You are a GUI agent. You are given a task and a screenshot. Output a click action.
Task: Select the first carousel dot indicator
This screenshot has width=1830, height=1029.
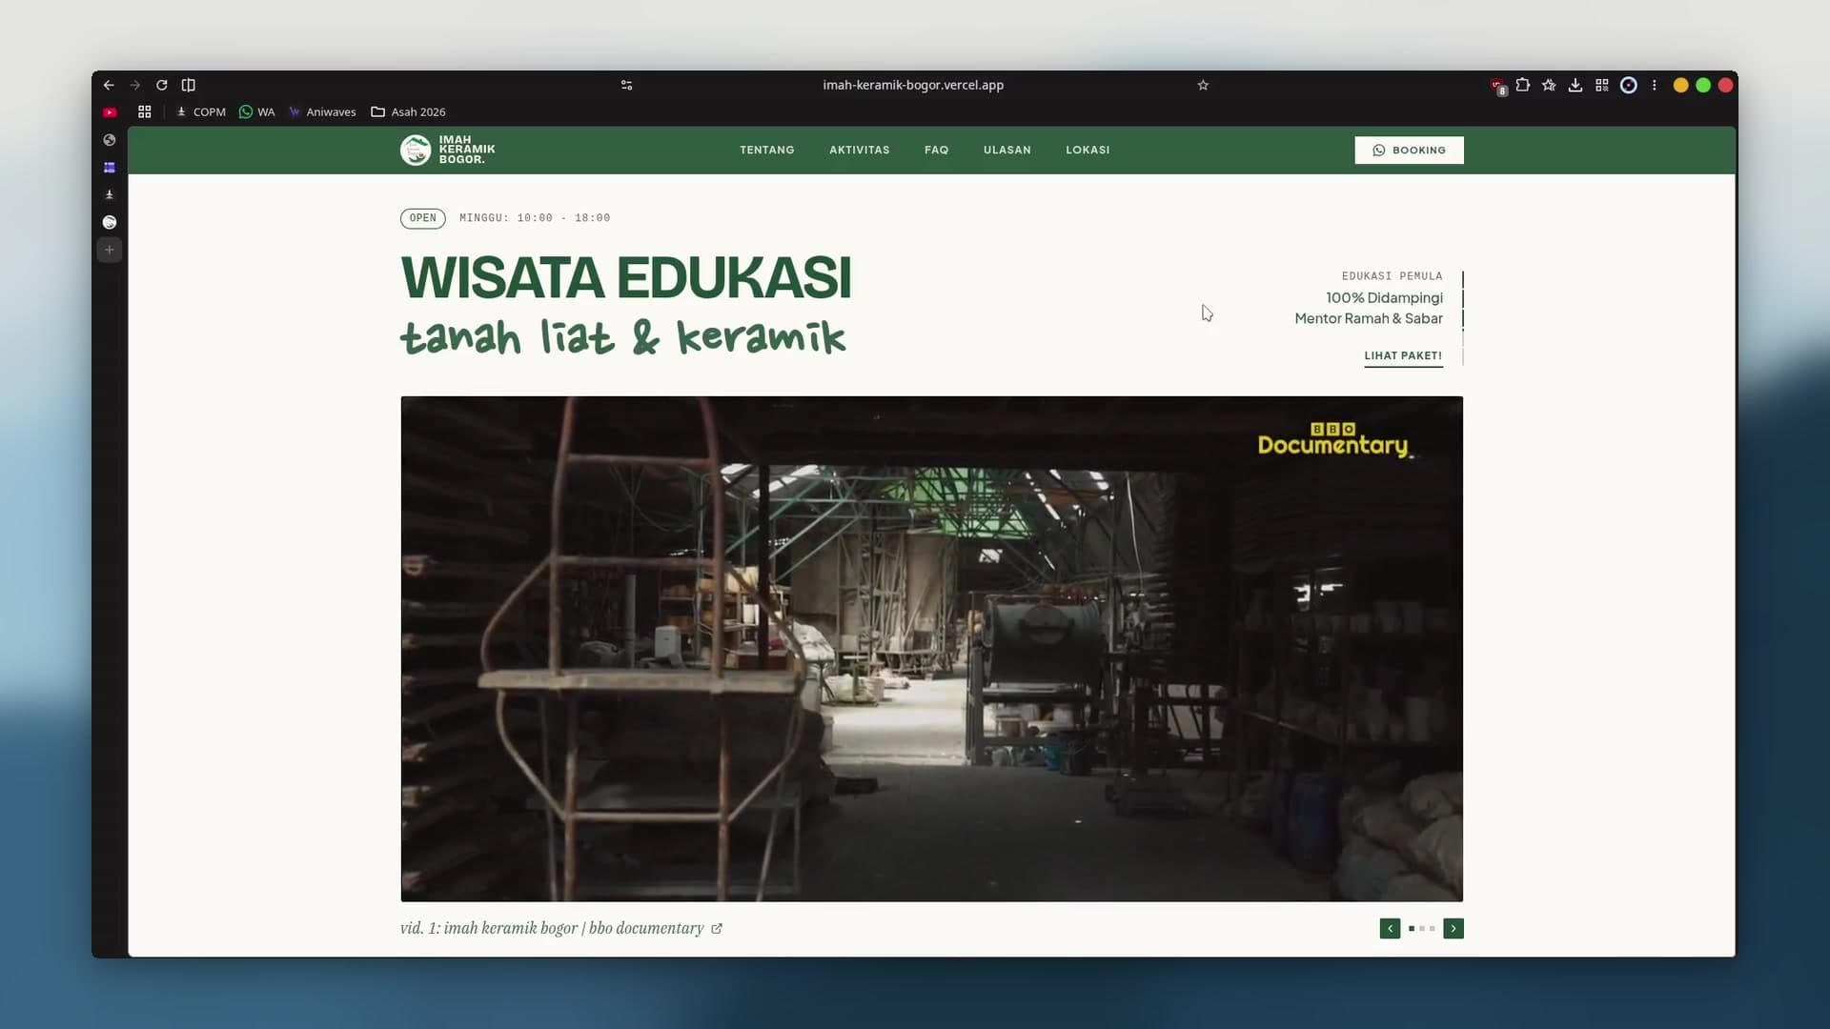(x=1412, y=929)
